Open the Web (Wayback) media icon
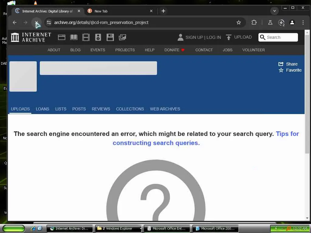Image resolution: width=311 pixels, height=233 pixels. click(x=61, y=37)
